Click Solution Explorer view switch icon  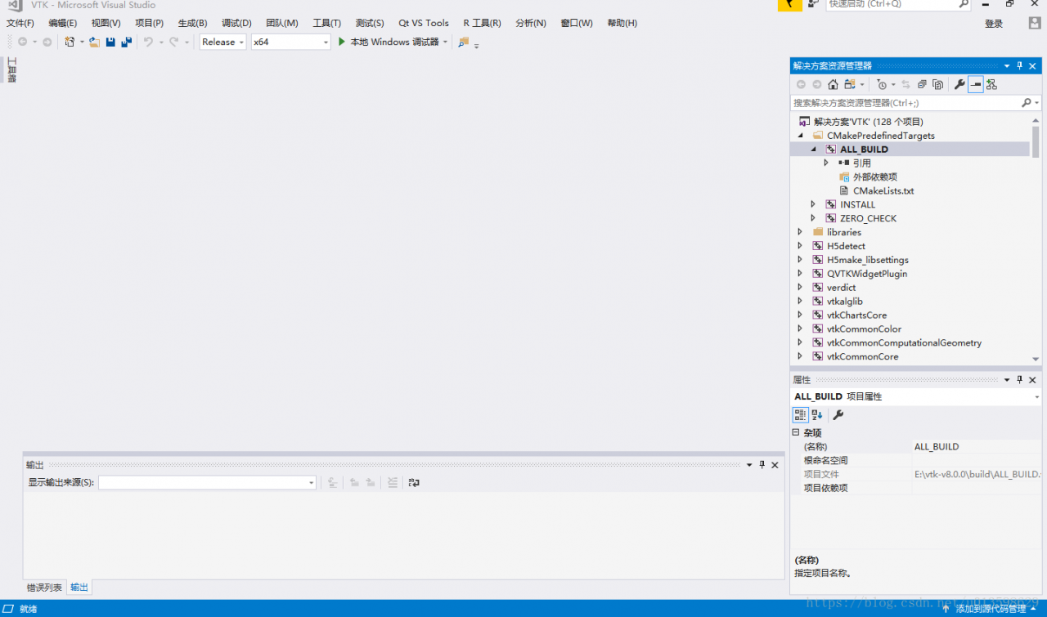[x=851, y=84]
